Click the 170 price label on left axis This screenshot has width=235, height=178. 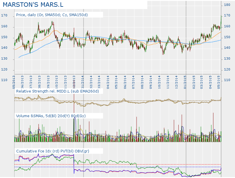pyautogui.click(x=4, y=15)
